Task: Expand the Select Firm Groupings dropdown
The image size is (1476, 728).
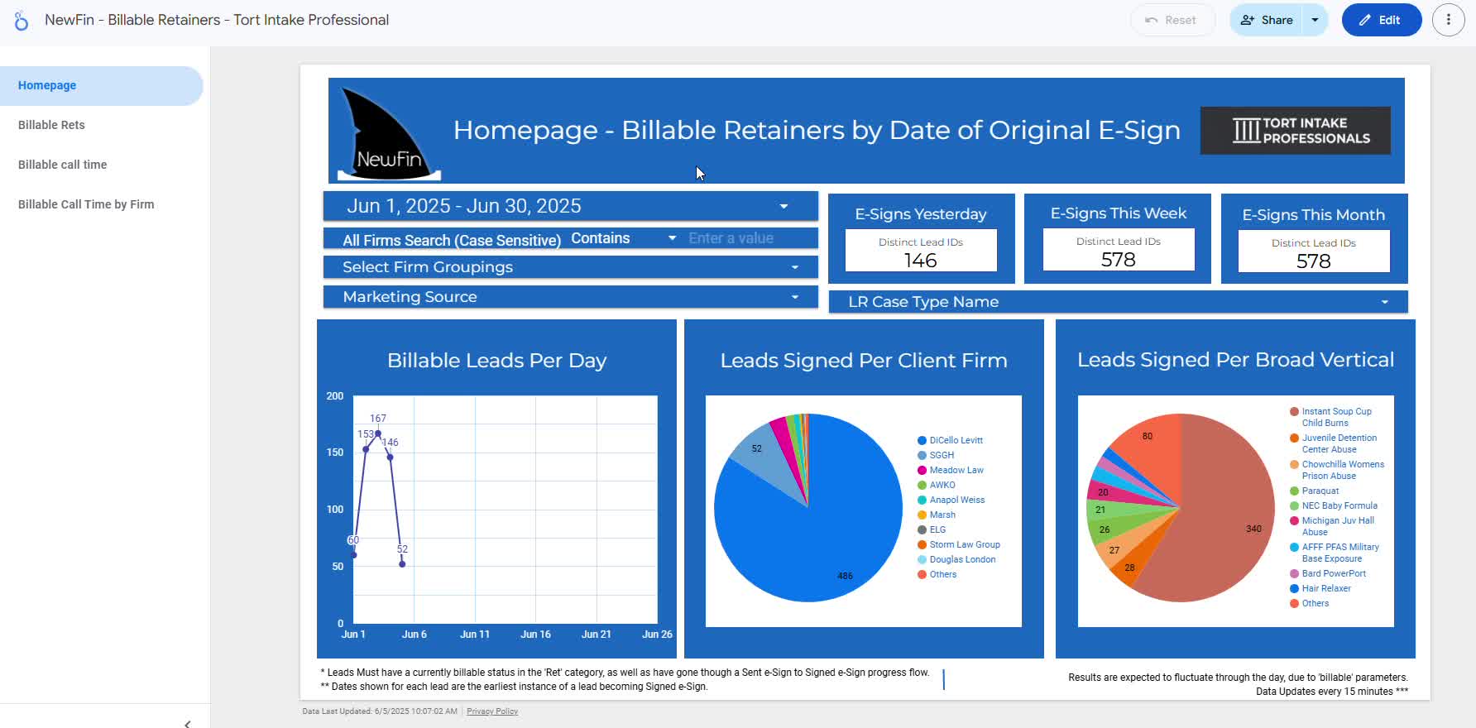Action: (x=569, y=267)
